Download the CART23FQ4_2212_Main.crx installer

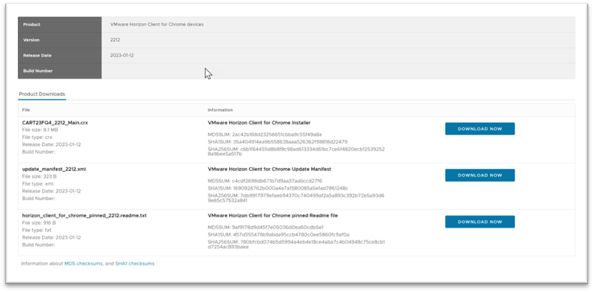pyautogui.click(x=480, y=129)
